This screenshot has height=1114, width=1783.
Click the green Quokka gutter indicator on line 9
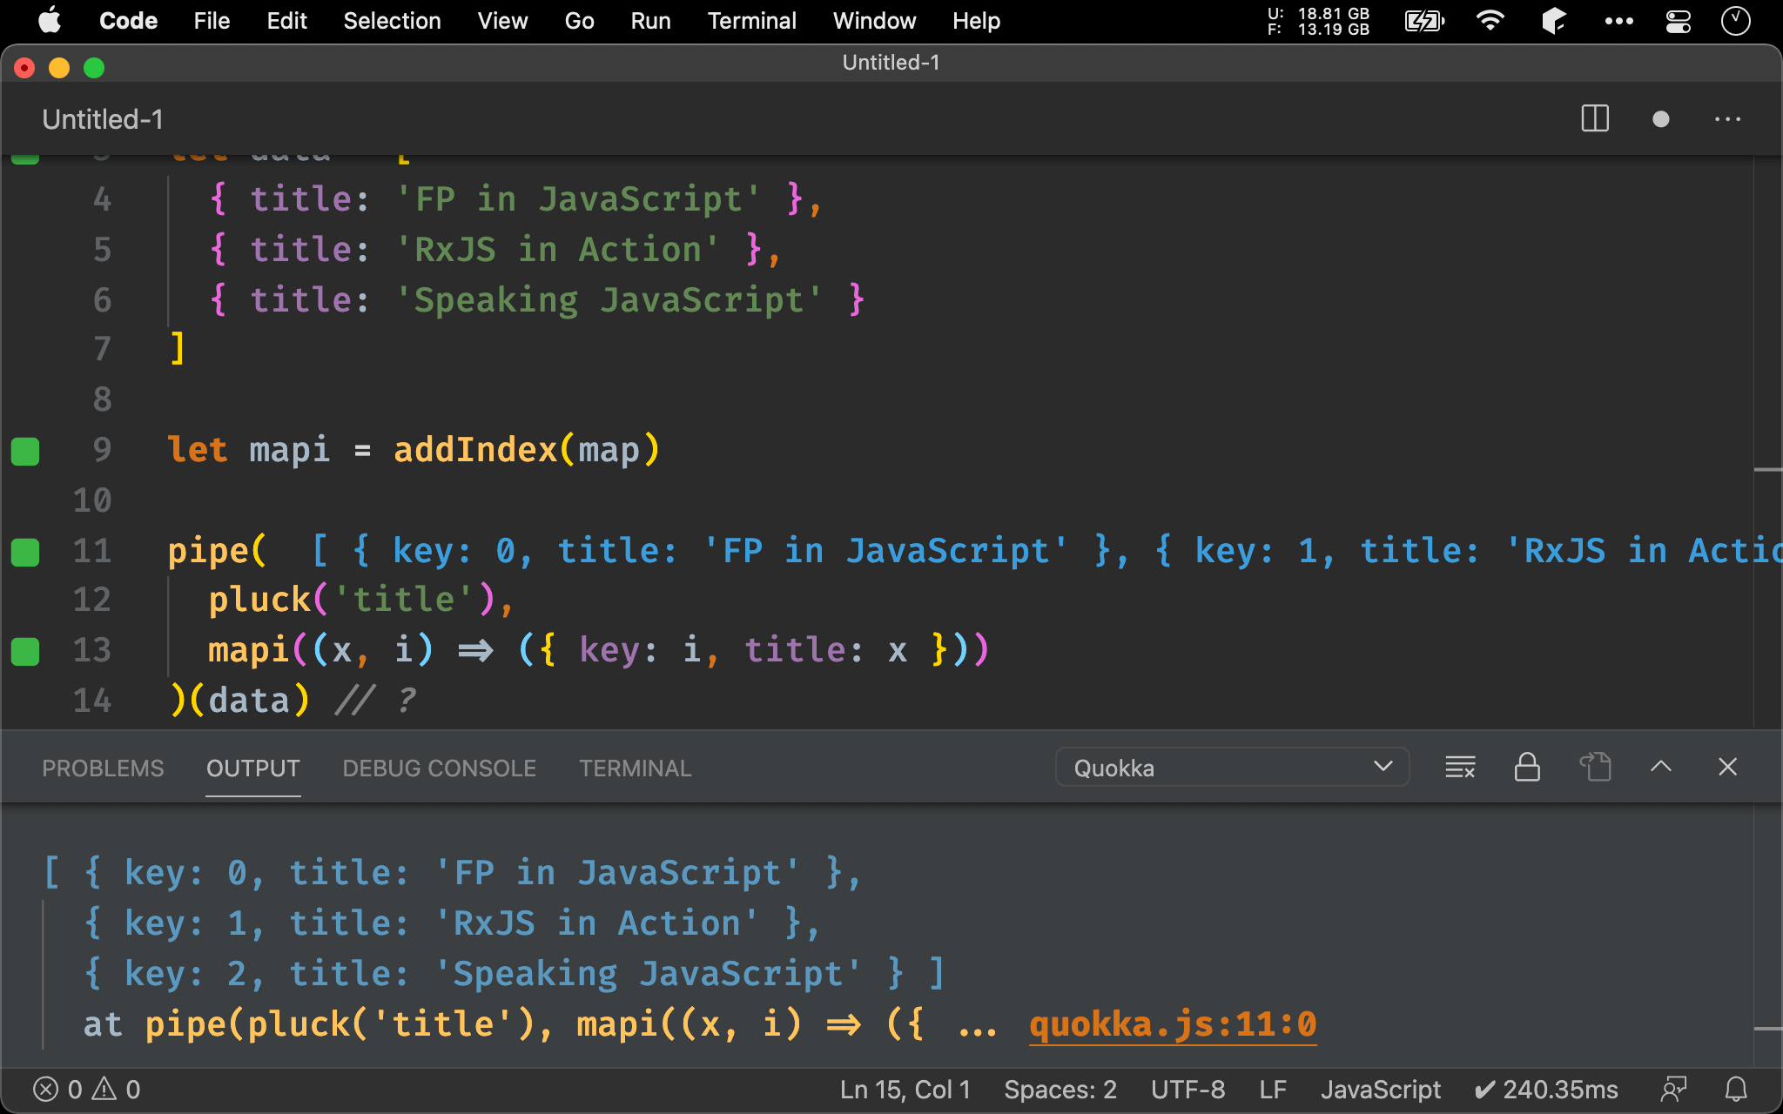tap(25, 451)
